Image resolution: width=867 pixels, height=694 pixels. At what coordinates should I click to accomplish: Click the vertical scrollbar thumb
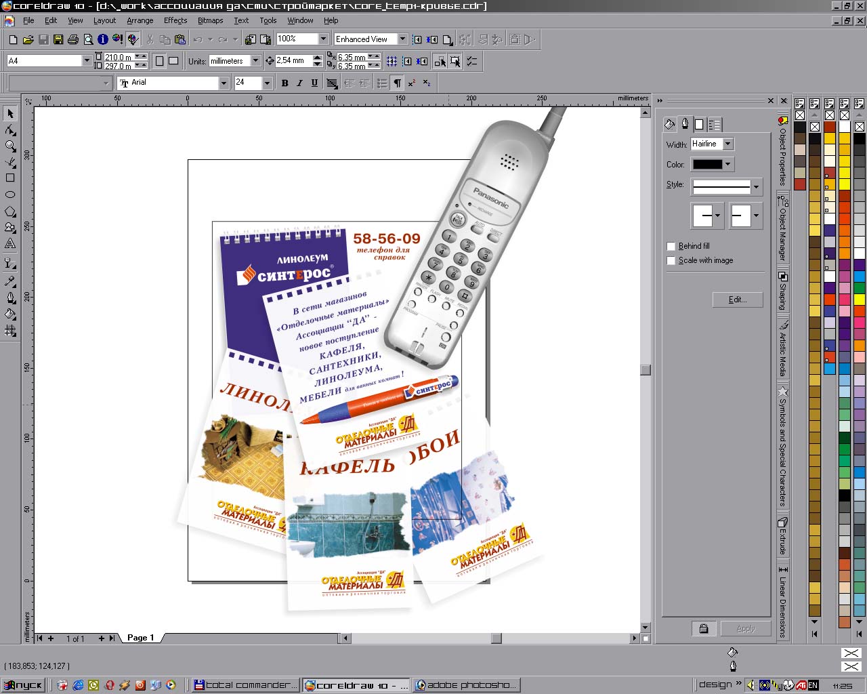coord(646,370)
